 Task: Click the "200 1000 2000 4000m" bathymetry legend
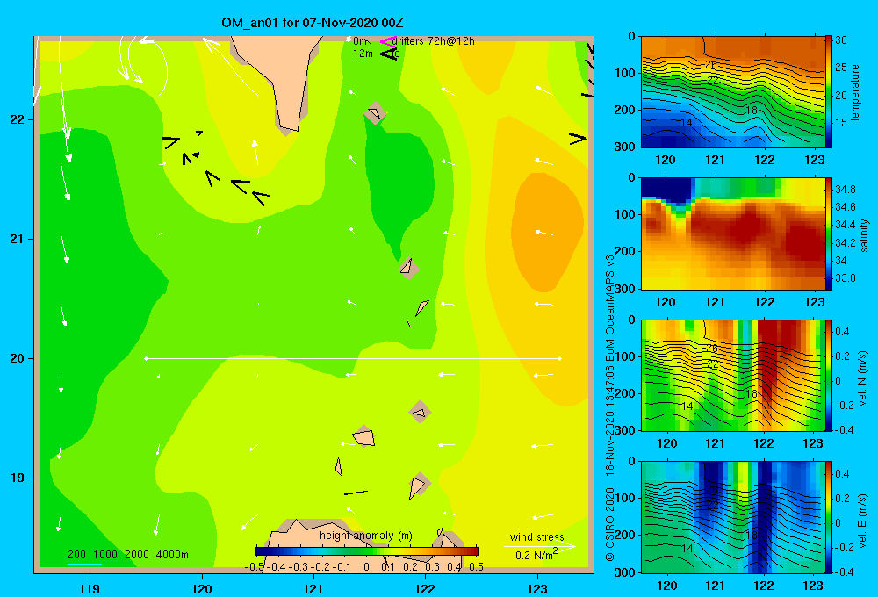127,555
